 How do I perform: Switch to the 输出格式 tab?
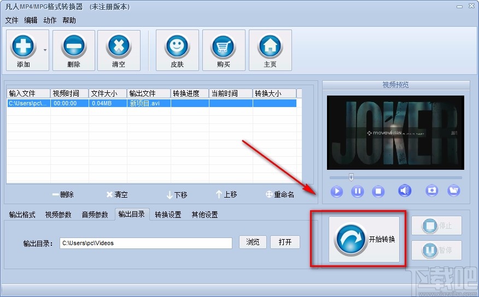point(22,215)
